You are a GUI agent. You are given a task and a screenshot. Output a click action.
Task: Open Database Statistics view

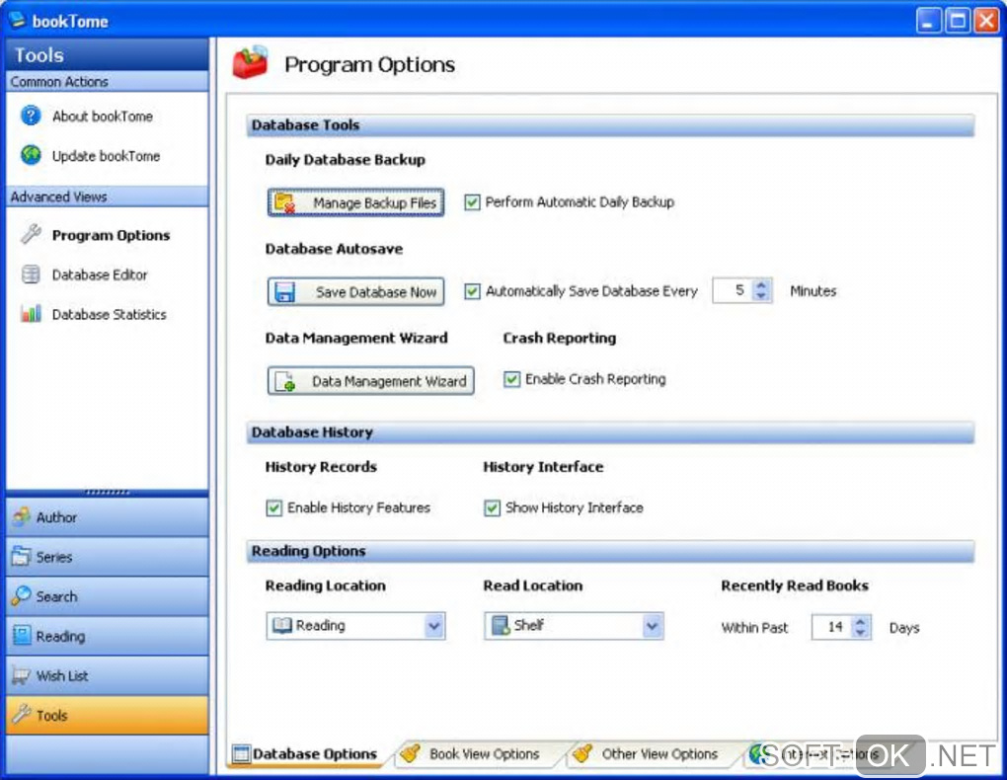[x=110, y=314]
